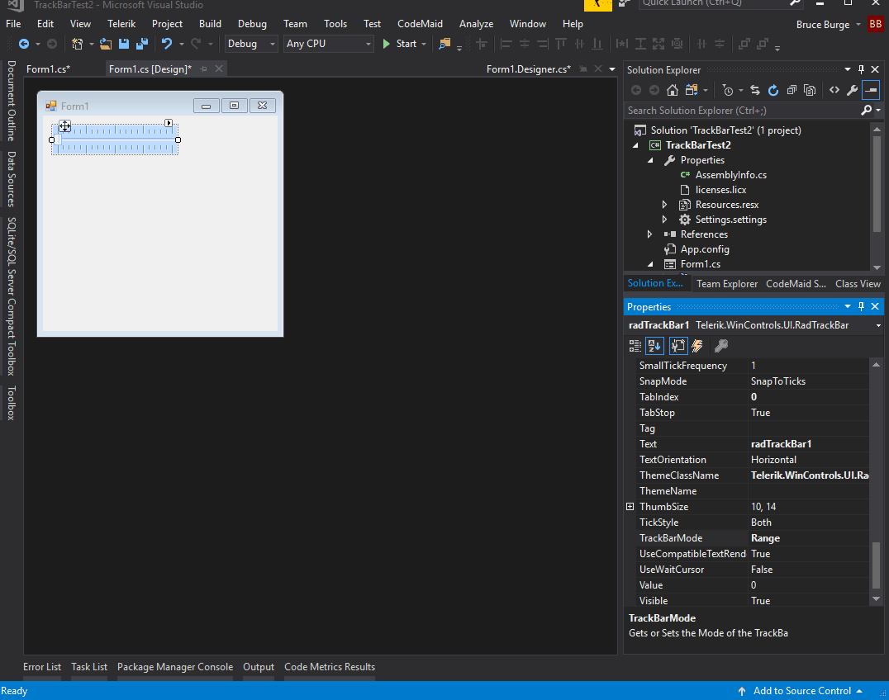
Task: Open the View Code icon in Solution Explorer
Action: pos(834,90)
